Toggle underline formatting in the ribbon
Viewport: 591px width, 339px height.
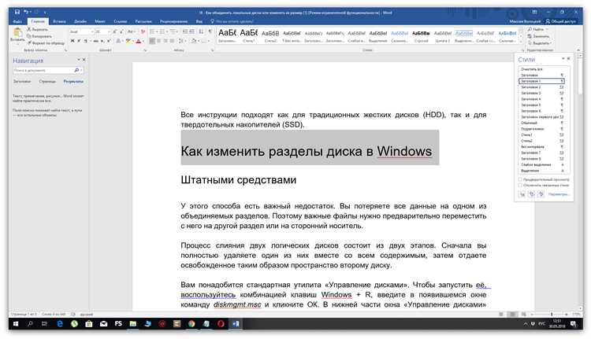point(86,41)
